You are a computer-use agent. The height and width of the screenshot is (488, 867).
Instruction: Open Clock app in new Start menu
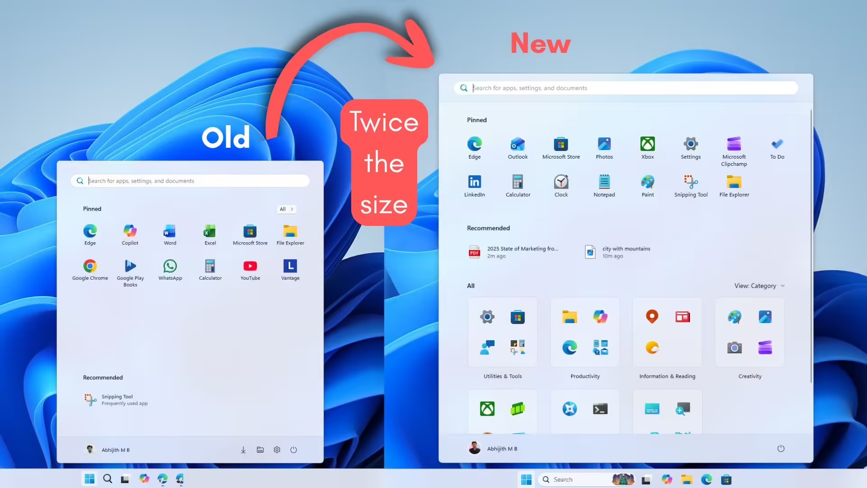561,186
